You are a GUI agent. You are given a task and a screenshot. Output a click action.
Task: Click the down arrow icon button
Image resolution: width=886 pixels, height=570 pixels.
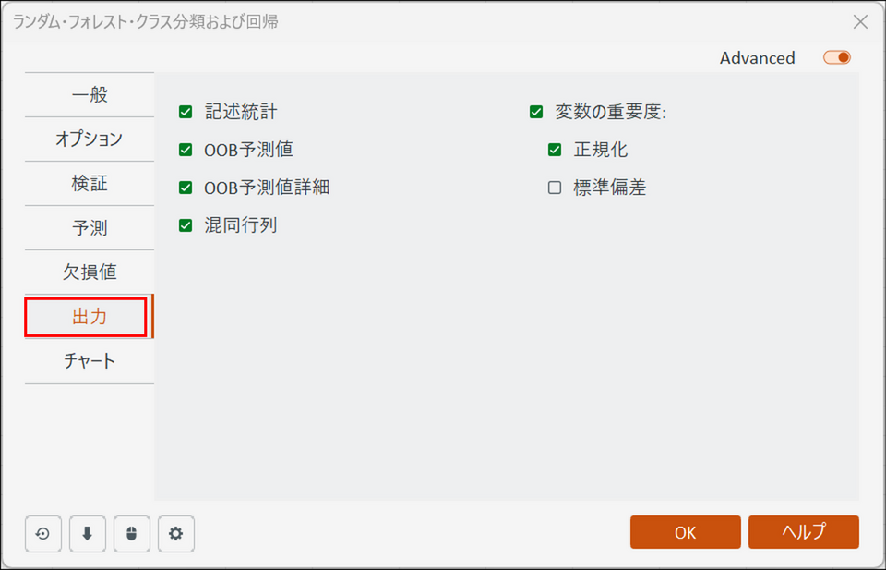point(88,534)
